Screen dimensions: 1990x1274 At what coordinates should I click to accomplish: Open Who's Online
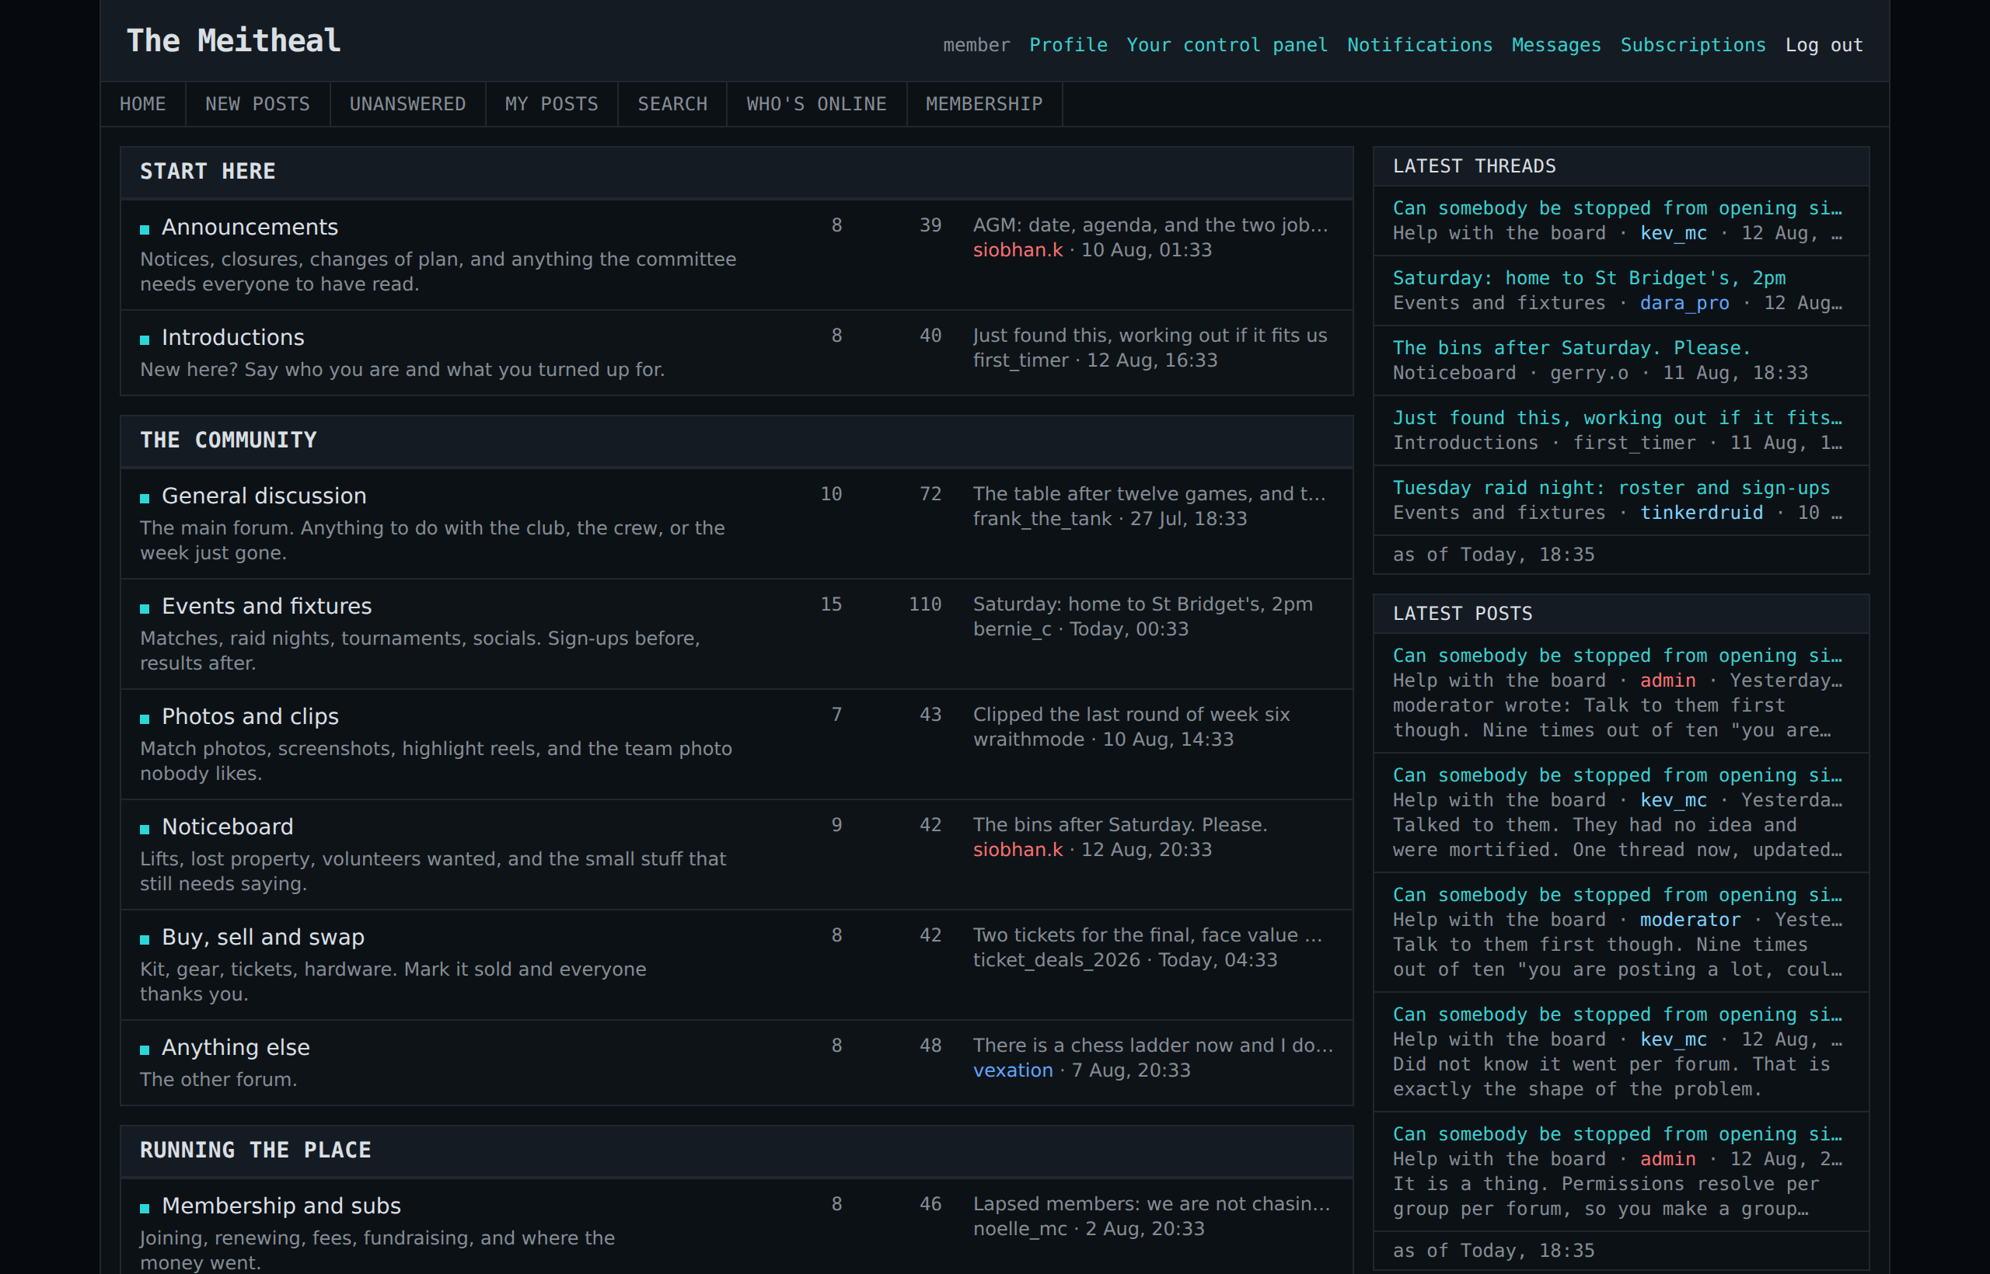[816, 104]
